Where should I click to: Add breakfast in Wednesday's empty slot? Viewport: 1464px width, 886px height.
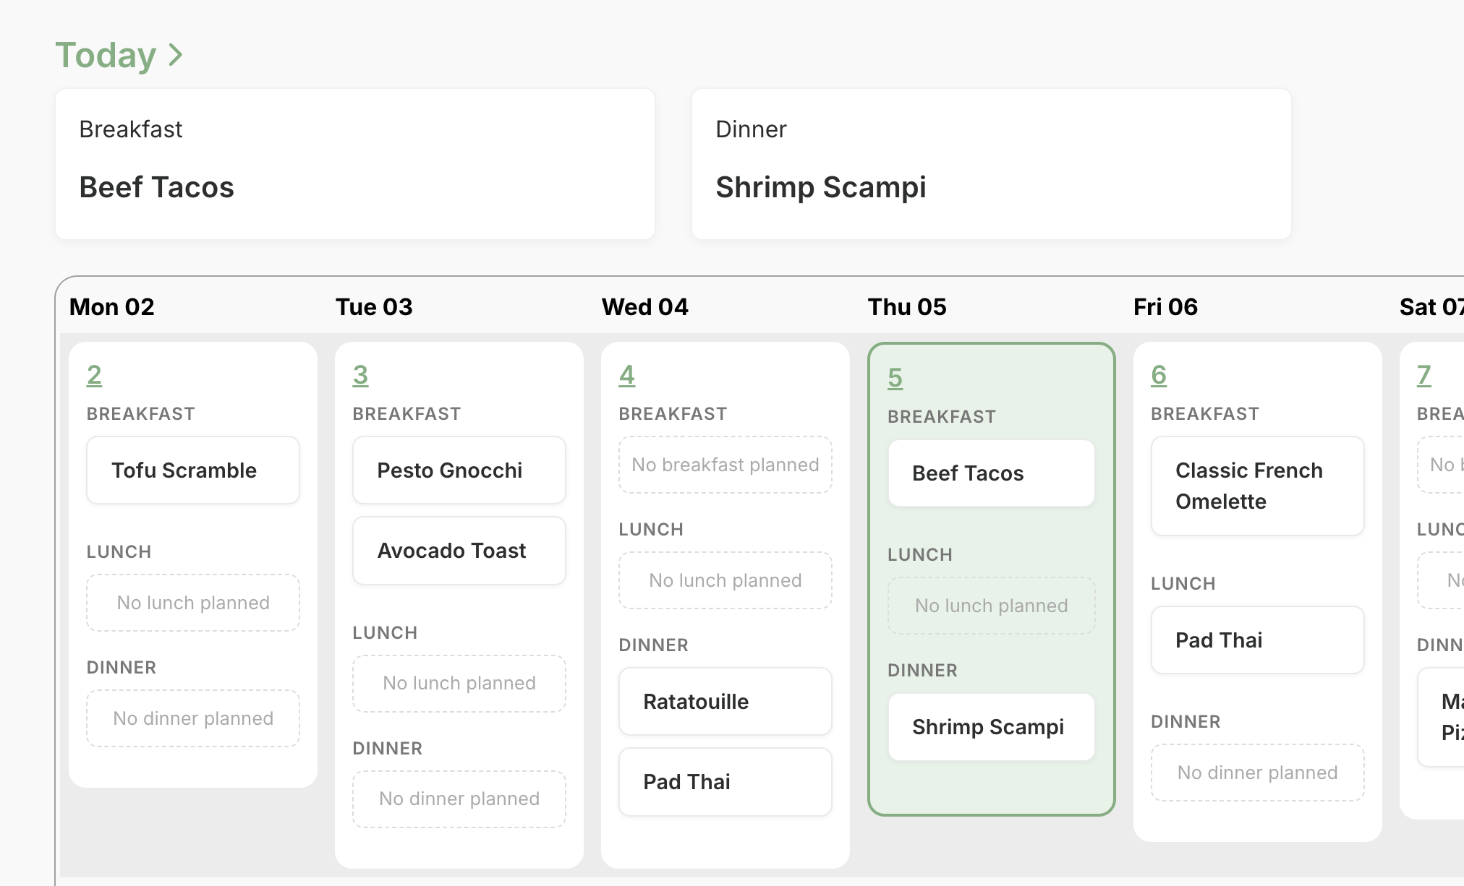tap(725, 465)
